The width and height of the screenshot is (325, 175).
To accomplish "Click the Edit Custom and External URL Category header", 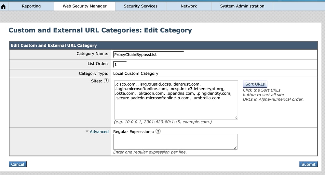I will (x=54, y=45).
